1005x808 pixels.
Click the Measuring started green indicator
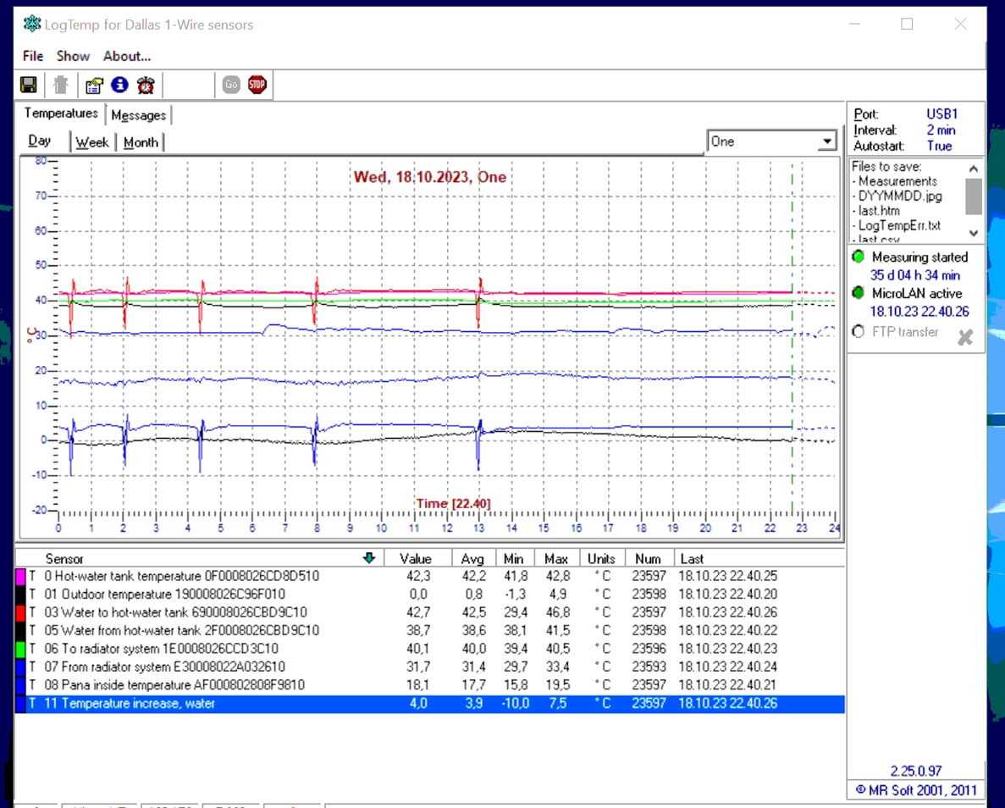point(859,257)
